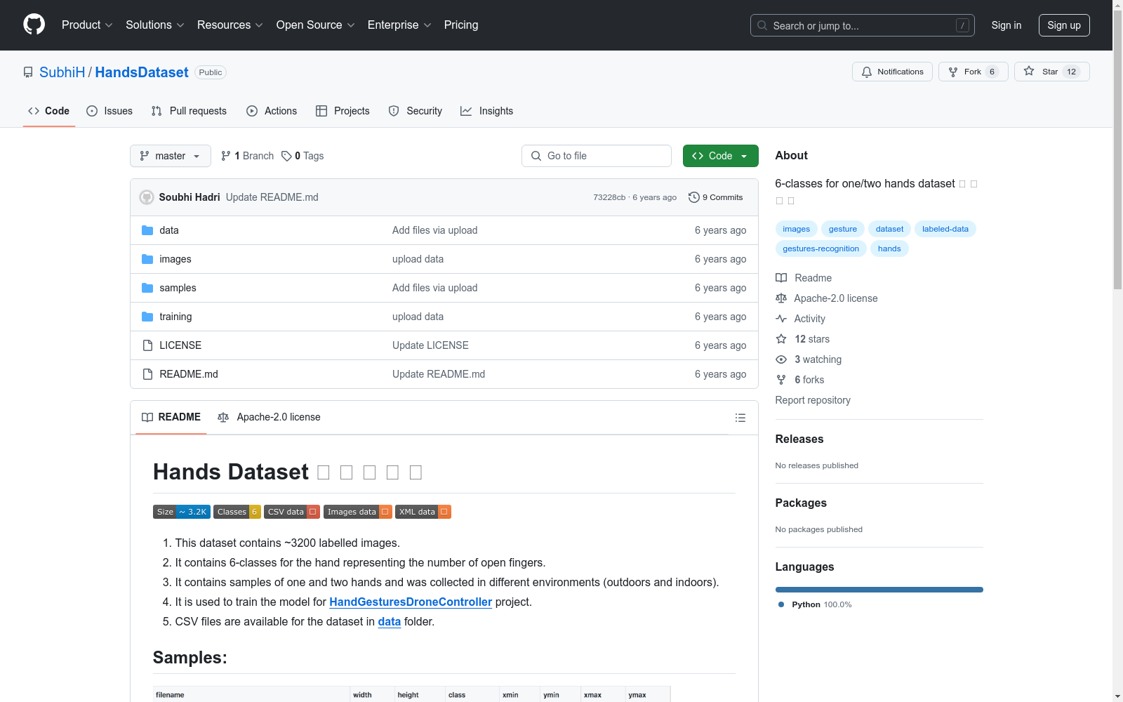
Task: Open the 9 Commits history link
Action: click(716, 197)
